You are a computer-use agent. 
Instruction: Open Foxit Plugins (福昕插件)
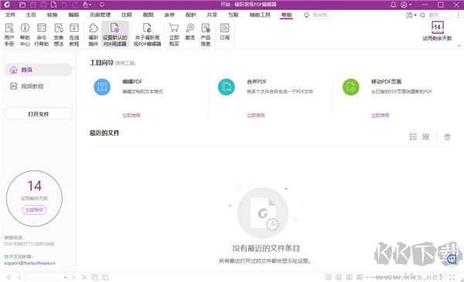(94, 35)
